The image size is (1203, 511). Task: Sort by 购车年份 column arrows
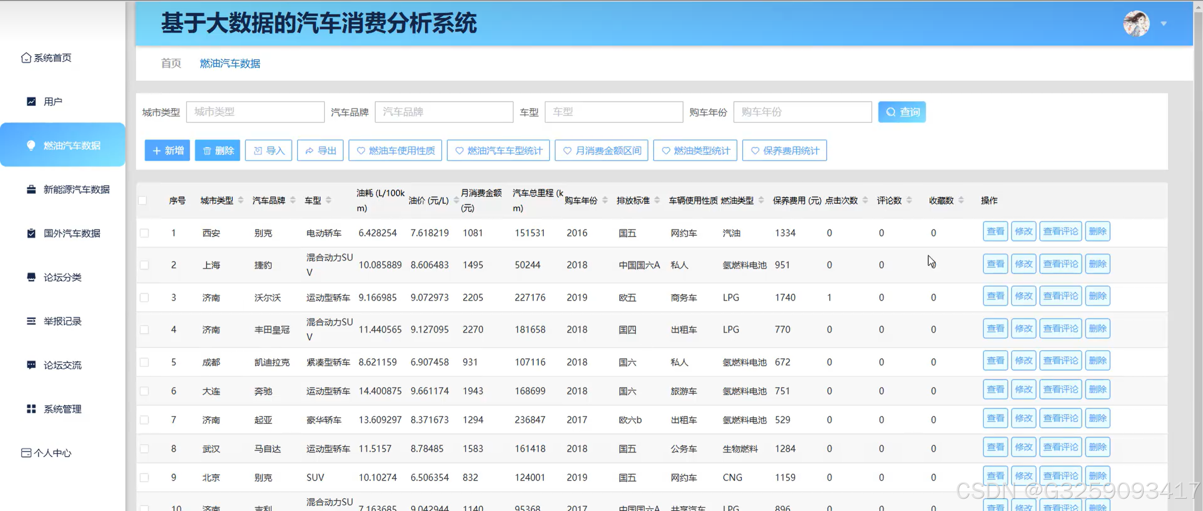605,200
